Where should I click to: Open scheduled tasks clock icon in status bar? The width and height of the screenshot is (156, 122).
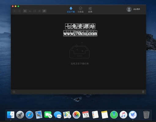point(14,92)
